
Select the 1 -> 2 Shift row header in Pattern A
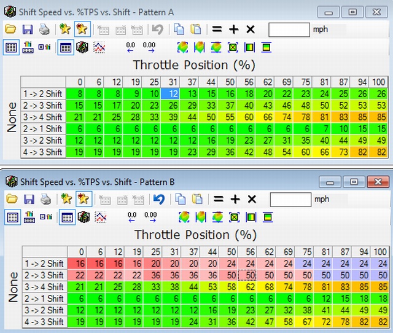click(x=42, y=93)
